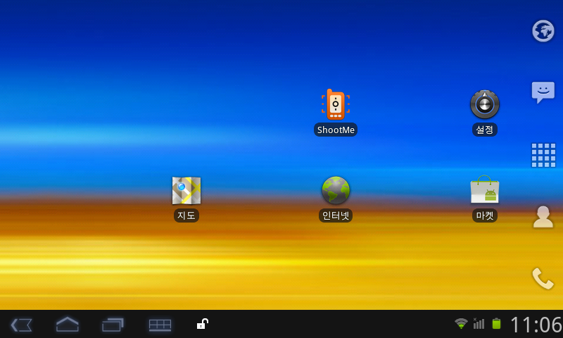Tap the green battery status icon
Screen dimensions: 563x338
[496, 324]
